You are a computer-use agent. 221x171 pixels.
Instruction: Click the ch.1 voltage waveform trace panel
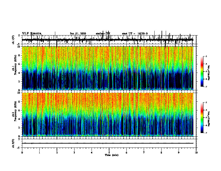click(x=109, y=40)
